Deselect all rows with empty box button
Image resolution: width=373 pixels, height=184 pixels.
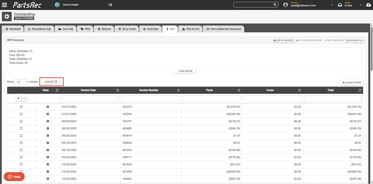[x=24, y=98]
